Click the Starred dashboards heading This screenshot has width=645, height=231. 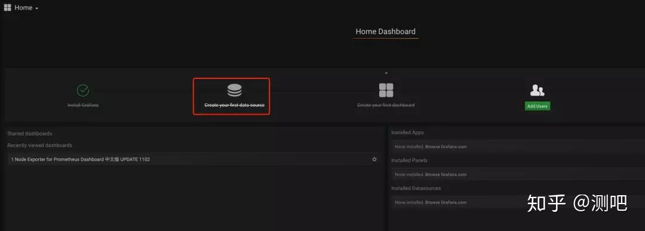click(x=30, y=134)
